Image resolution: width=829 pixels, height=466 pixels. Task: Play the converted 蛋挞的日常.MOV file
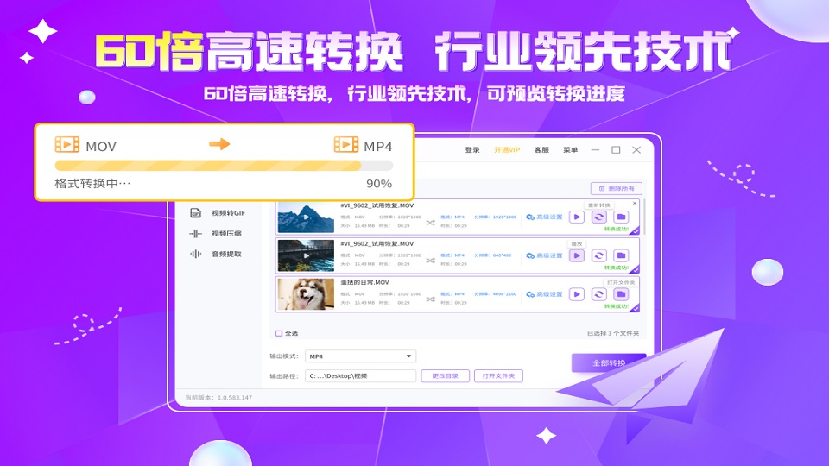(x=576, y=294)
